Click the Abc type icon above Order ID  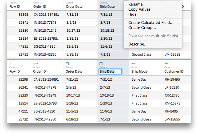coord(35,64)
